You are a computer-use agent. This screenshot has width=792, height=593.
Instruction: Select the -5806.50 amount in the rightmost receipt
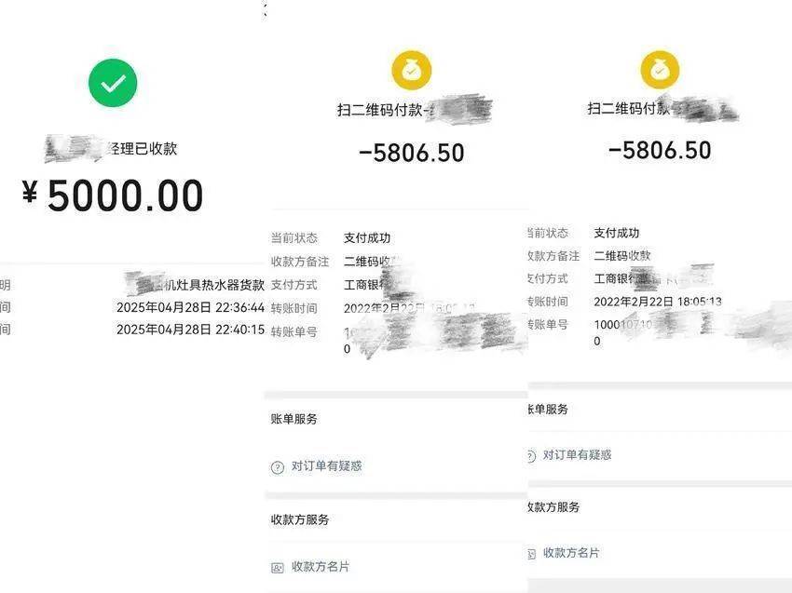click(660, 150)
